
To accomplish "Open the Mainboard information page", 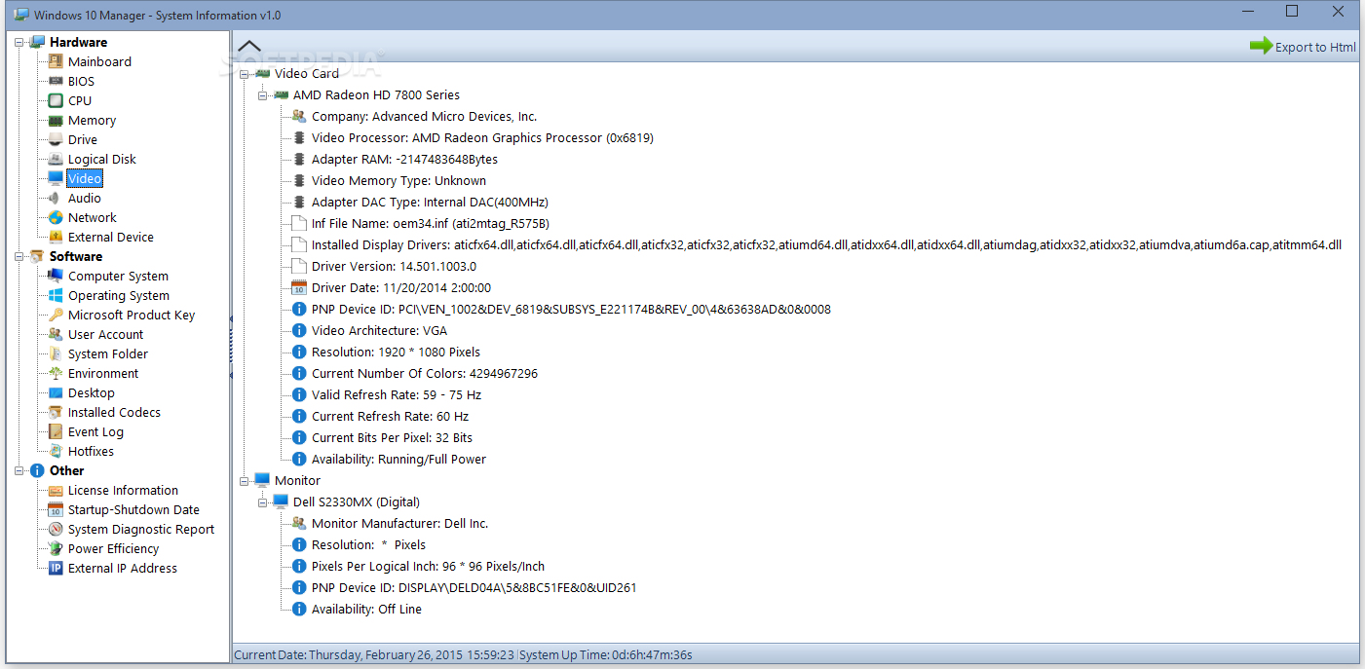I will 99,61.
